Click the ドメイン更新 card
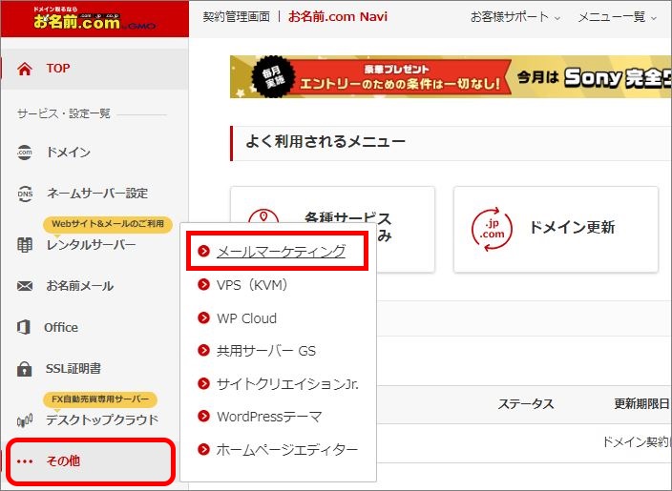The width and height of the screenshot is (672, 491). tap(556, 229)
